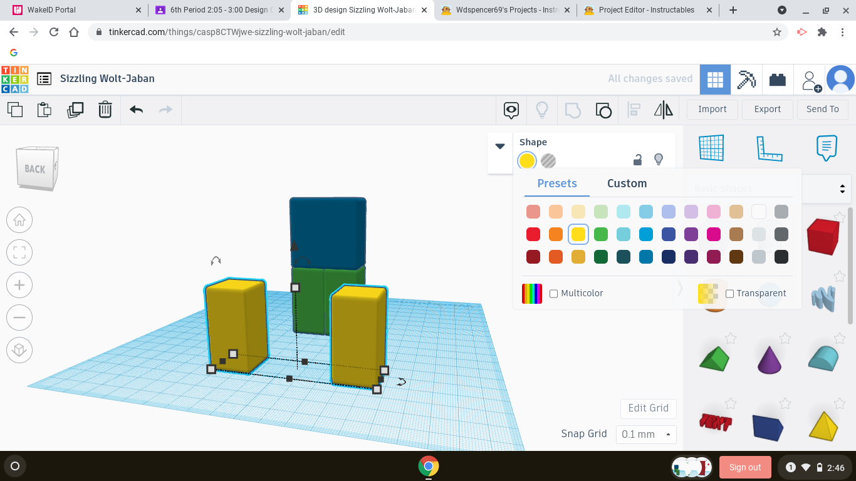The width and height of the screenshot is (856, 481).
Task: Zoom in the viewport
Action: (19, 285)
